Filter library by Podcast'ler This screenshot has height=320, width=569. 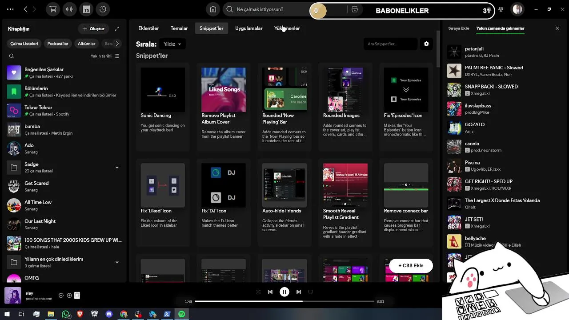click(x=58, y=44)
